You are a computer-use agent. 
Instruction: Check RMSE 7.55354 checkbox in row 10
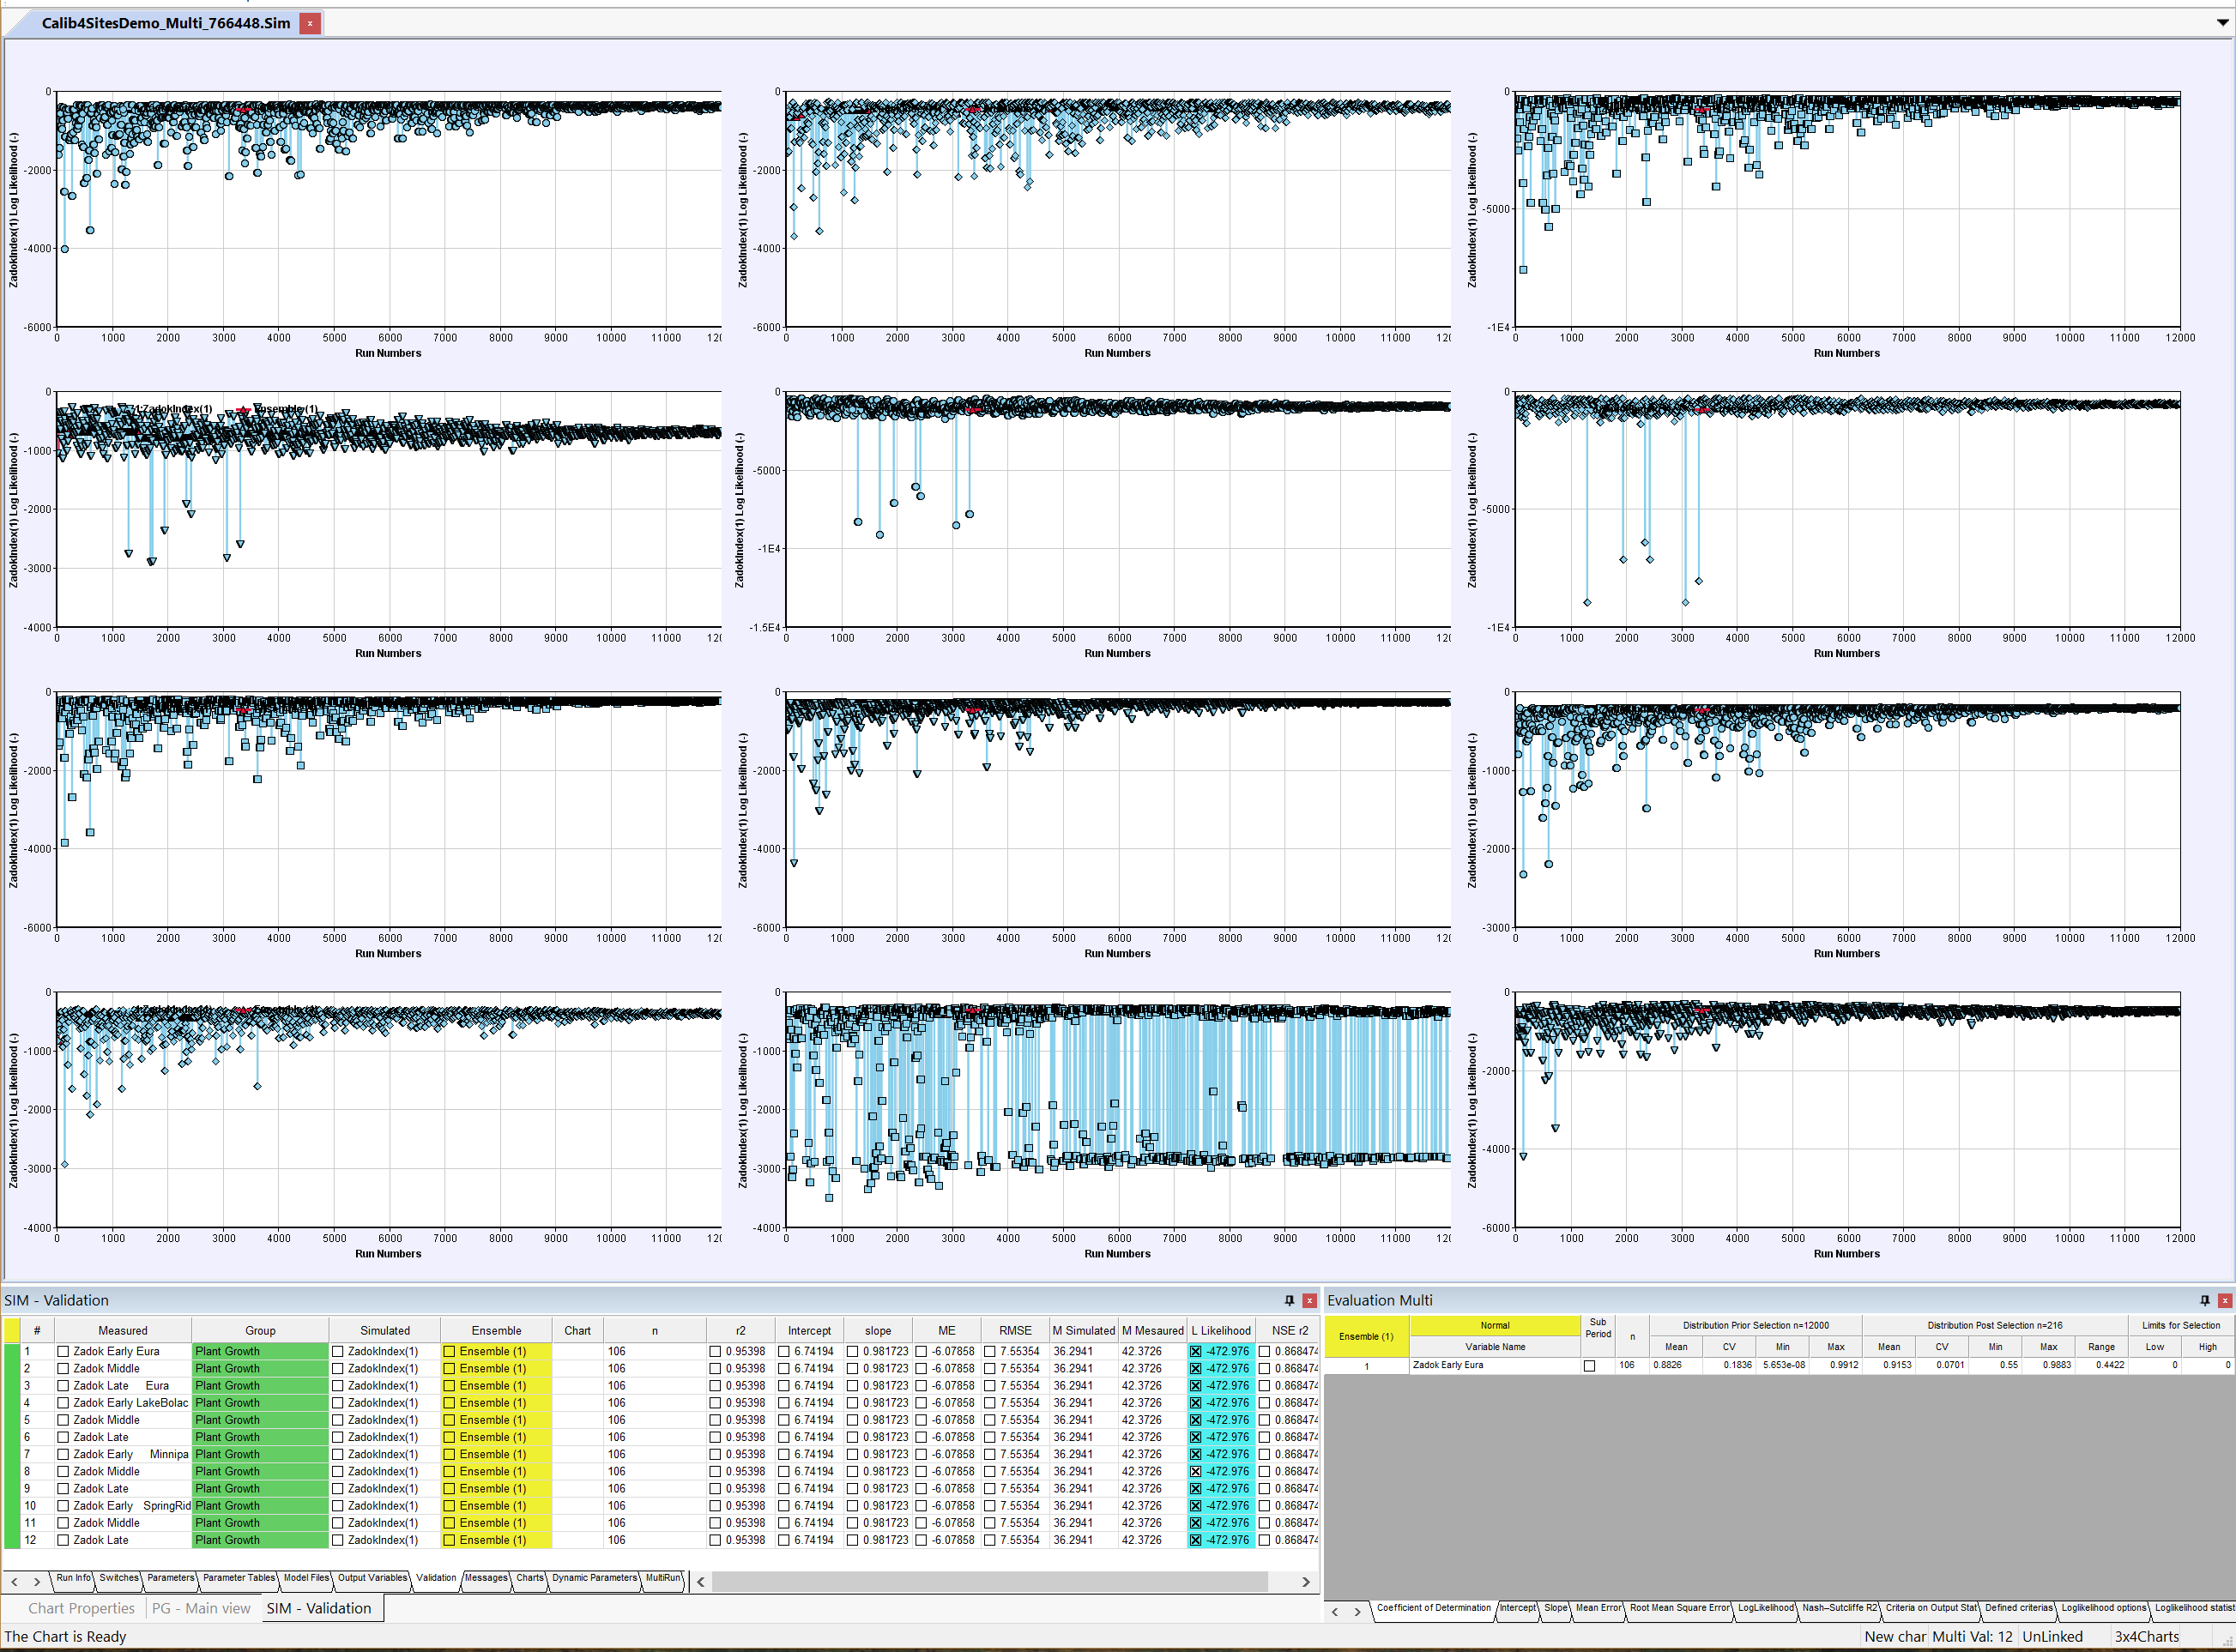point(989,1506)
